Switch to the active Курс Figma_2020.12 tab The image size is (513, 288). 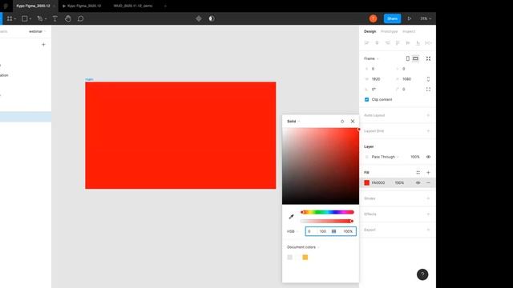click(x=33, y=6)
